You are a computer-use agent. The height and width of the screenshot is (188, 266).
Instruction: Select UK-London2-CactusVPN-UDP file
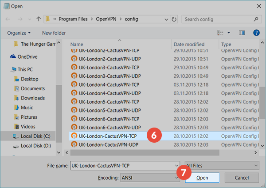coord(164,59)
